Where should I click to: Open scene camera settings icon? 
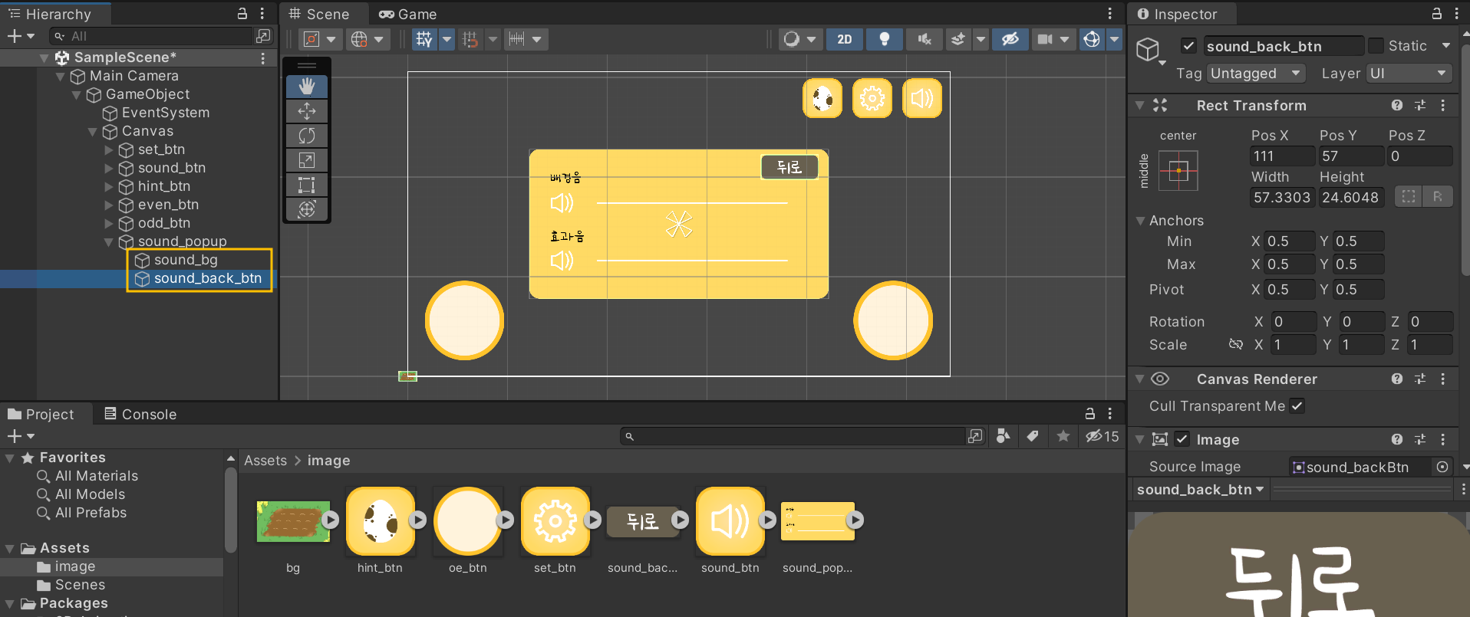tap(1045, 39)
